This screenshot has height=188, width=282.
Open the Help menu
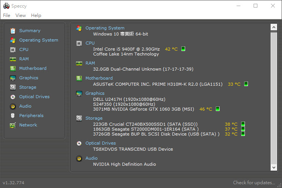36,15
